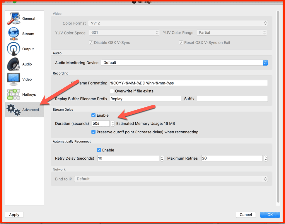Confirm settings with OK button
285x224 pixels.
270,215
